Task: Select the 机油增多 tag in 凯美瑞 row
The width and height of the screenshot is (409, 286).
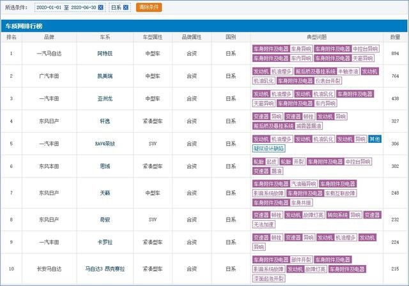Action: pos(281,71)
